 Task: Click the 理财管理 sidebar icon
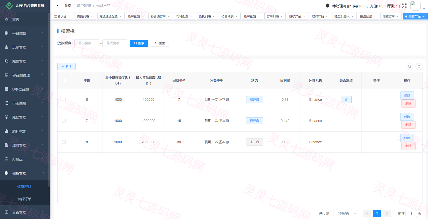tap(7, 145)
